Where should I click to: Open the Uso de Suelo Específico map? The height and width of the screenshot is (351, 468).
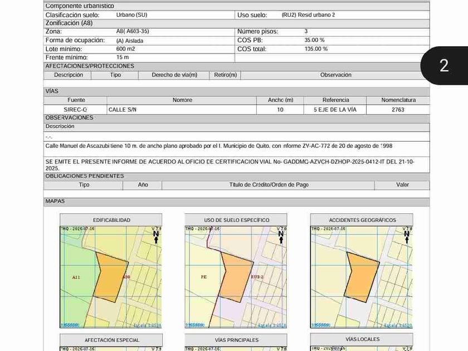pyautogui.click(x=236, y=277)
